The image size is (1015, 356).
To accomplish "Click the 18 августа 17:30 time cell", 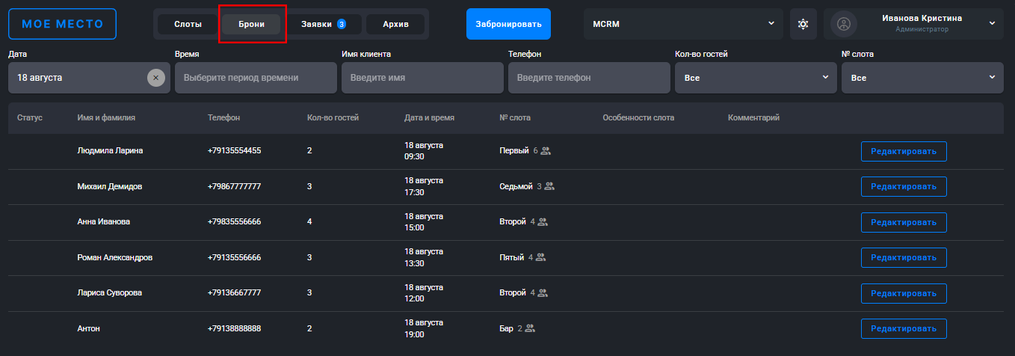I will pyautogui.click(x=425, y=186).
